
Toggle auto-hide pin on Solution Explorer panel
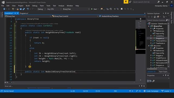click(166, 13)
